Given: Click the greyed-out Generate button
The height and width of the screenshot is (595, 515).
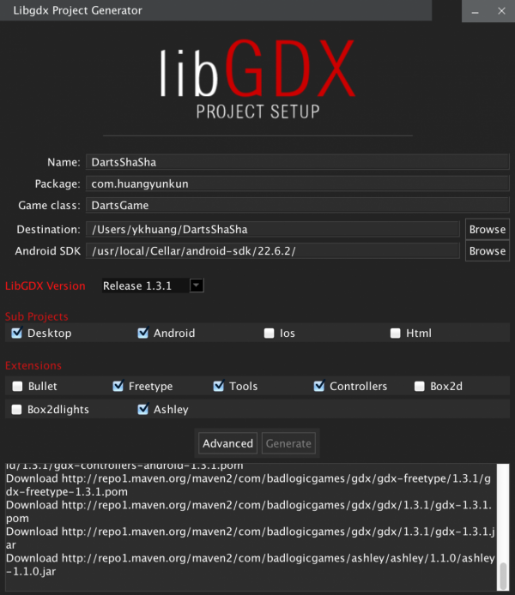Looking at the screenshot, I should coord(288,443).
